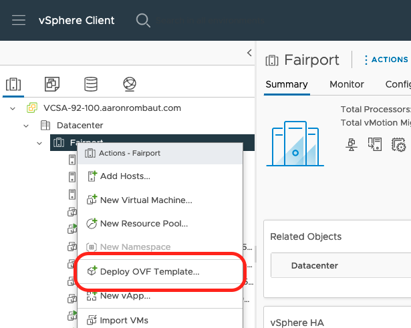This screenshot has width=411, height=328.
Task: Switch to VMs and Templates view icon
Action: pos(51,84)
